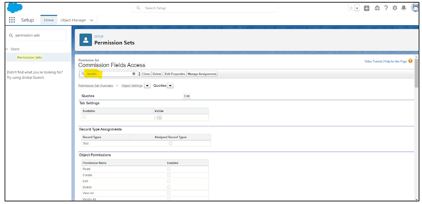Open the setup gear icon
Viewport: 422px width, 204px height.
coord(395,8)
